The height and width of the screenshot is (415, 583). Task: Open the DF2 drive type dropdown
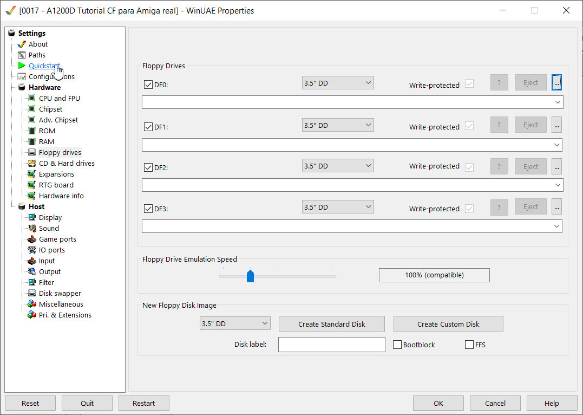coord(338,166)
